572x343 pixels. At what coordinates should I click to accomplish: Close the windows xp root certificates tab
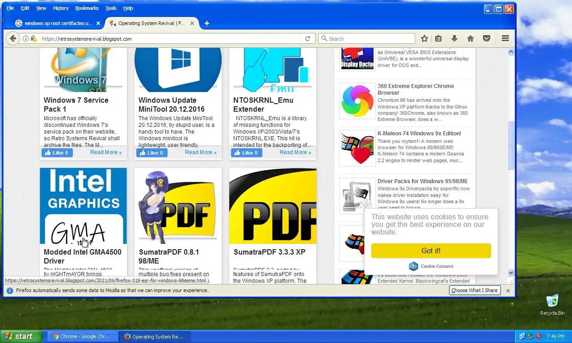[98, 23]
